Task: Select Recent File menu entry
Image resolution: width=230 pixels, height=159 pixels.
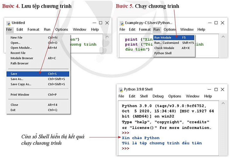Action: pos(38,53)
